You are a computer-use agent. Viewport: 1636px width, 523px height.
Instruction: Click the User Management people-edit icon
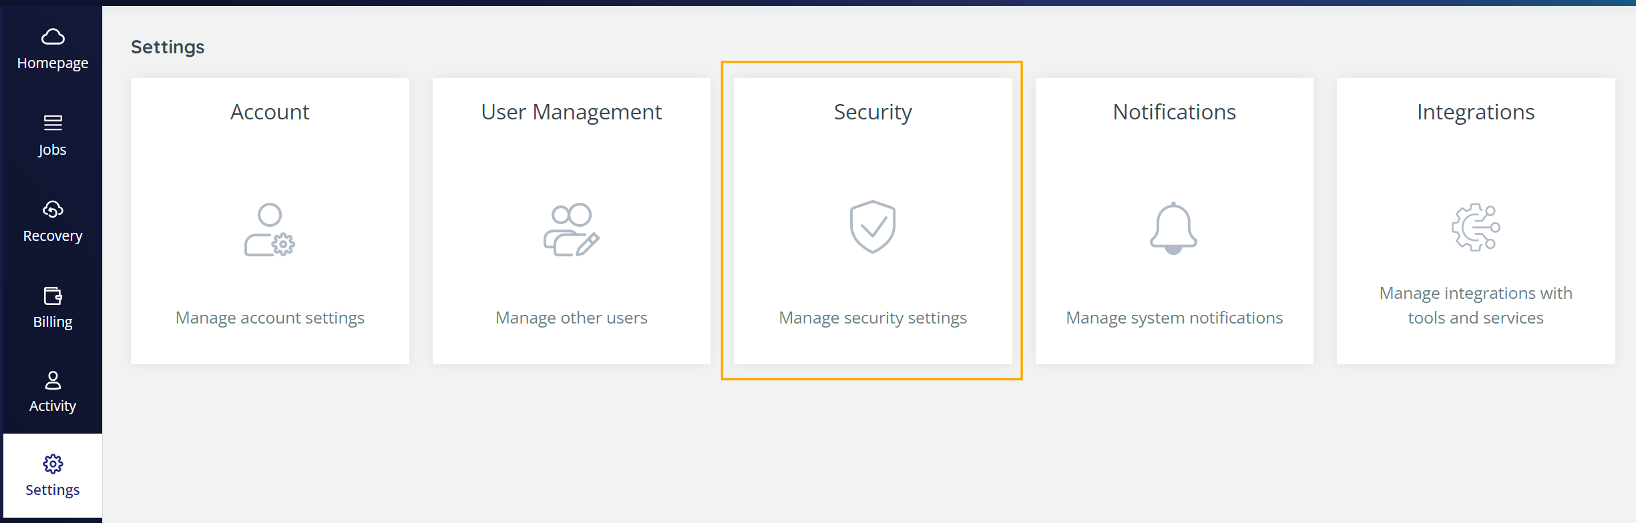pyautogui.click(x=571, y=229)
